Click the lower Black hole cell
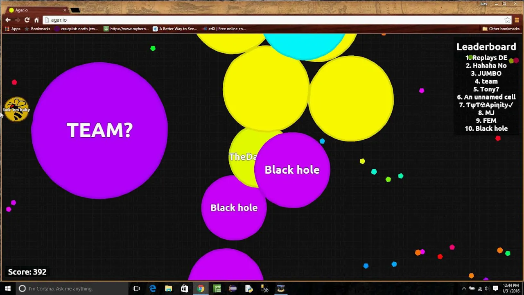Image resolution: width=524 pixels, height=295 pixels. pos(234,208)
